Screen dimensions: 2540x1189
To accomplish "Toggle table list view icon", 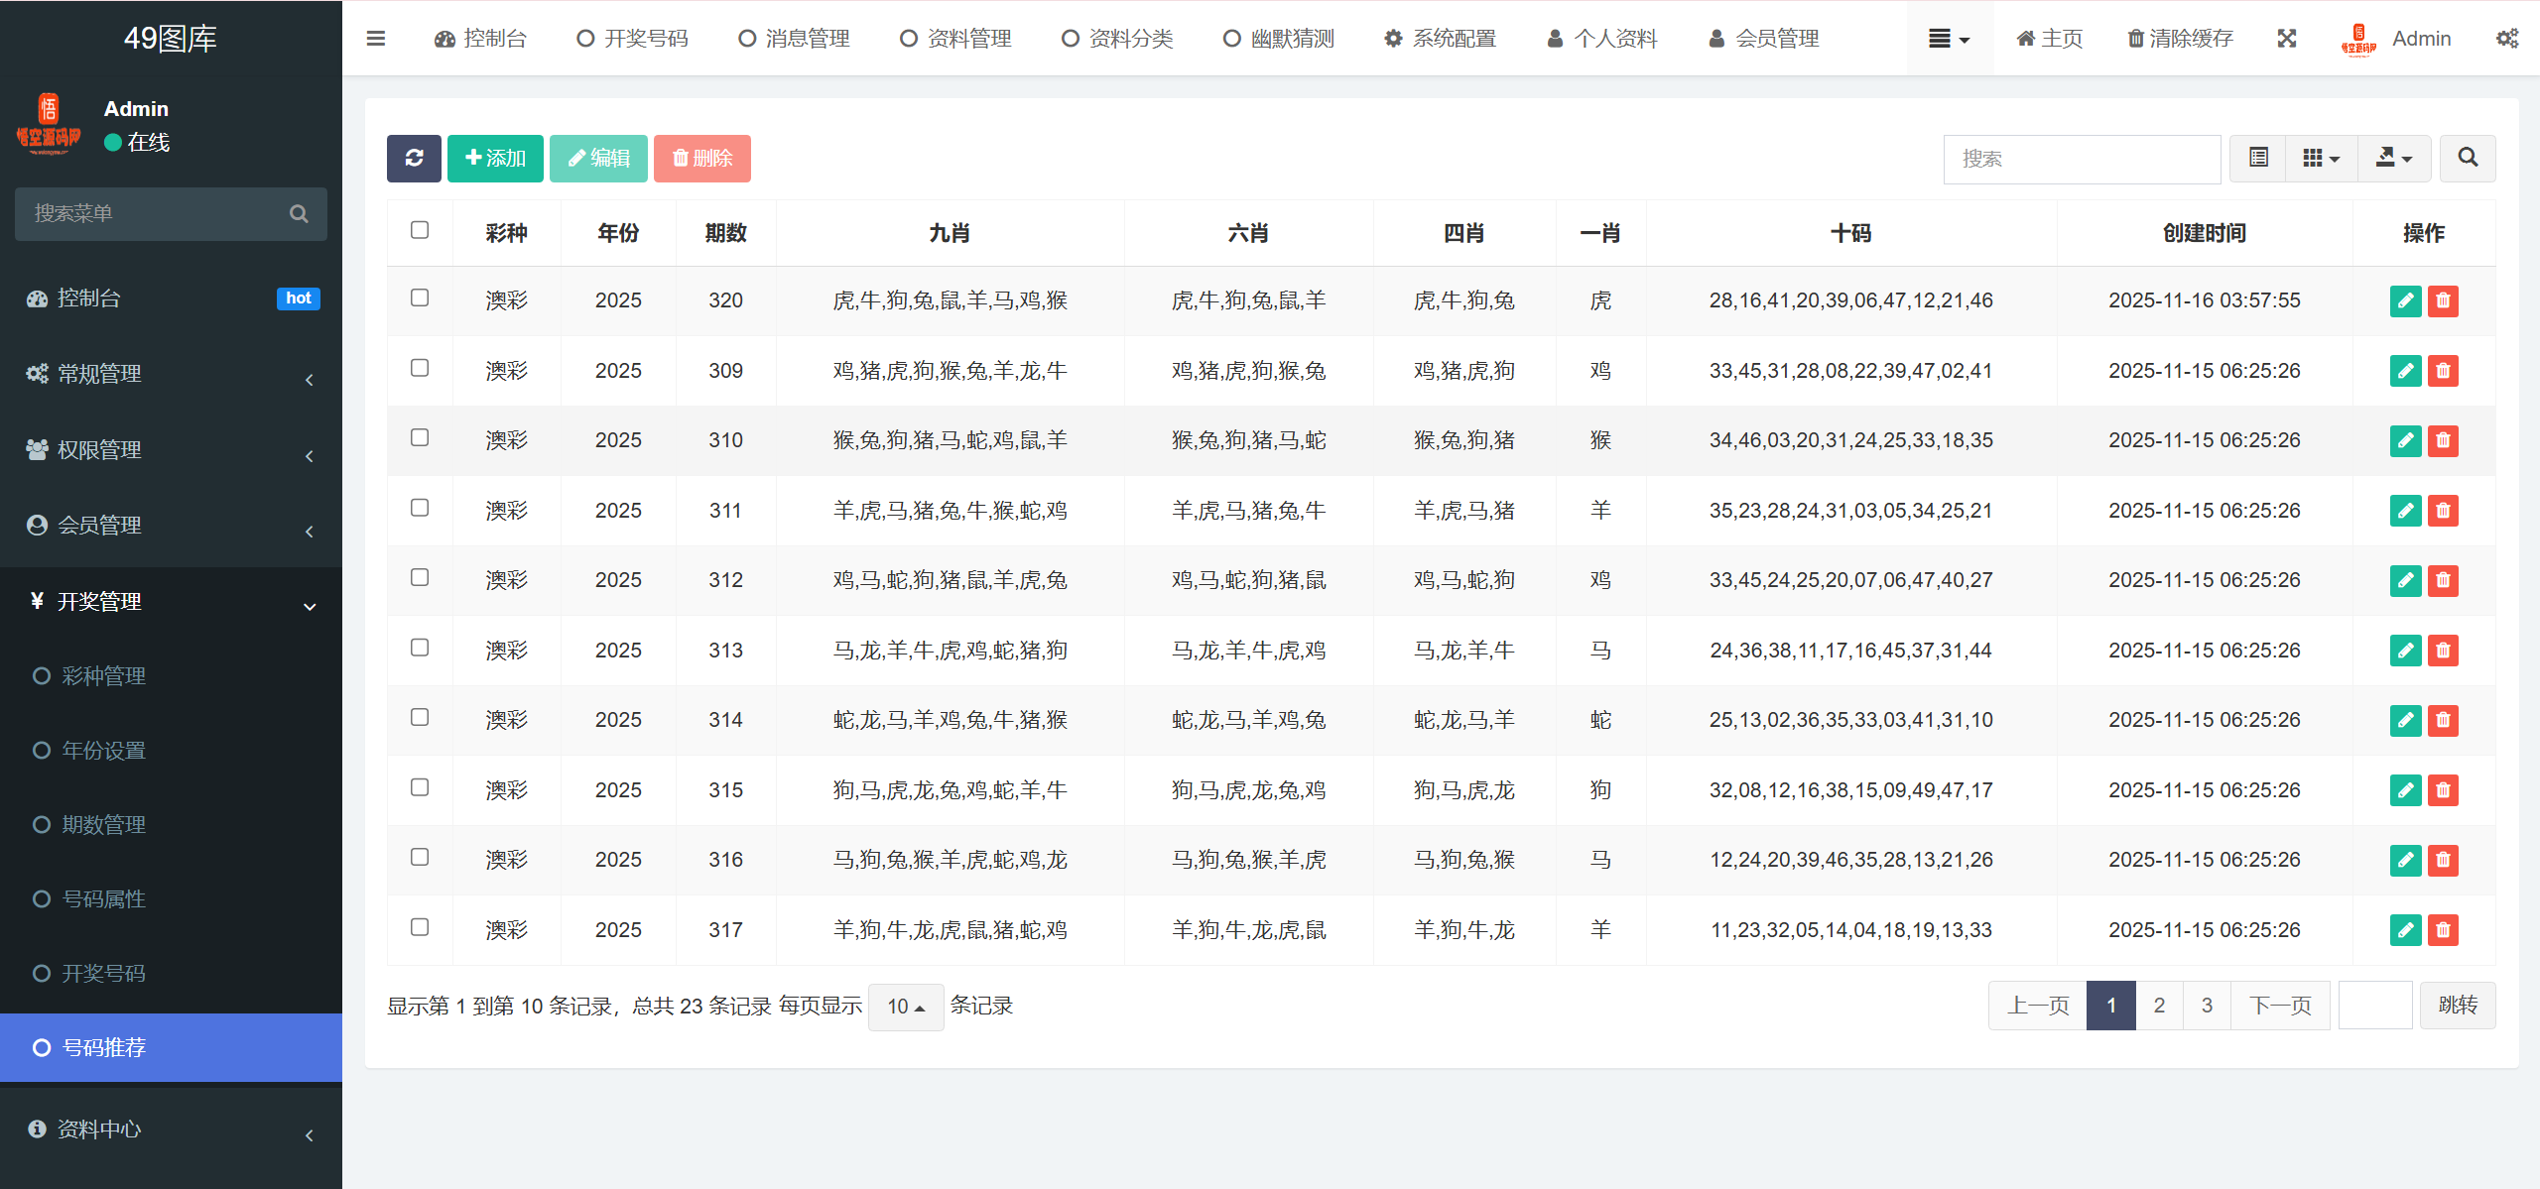I will tap(2258, 159).
